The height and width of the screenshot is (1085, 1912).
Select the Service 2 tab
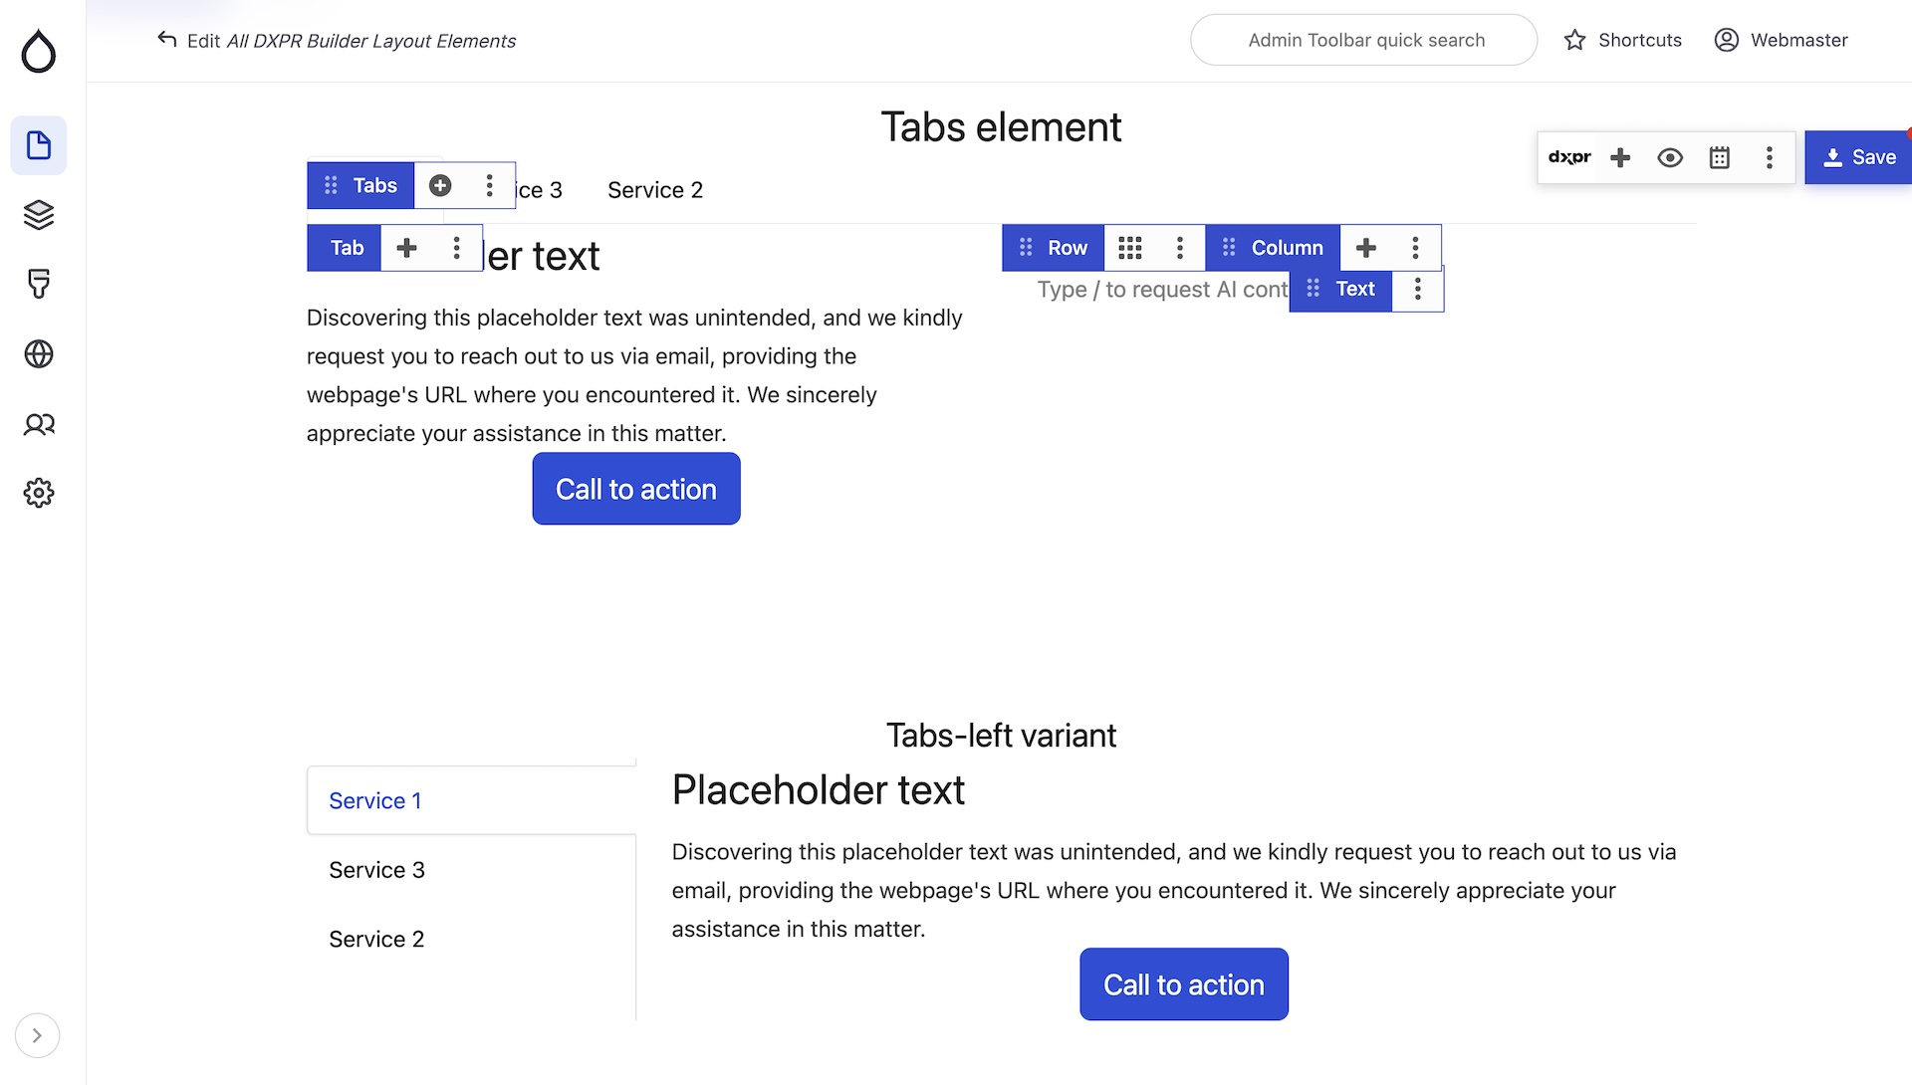tap(655, 190)
